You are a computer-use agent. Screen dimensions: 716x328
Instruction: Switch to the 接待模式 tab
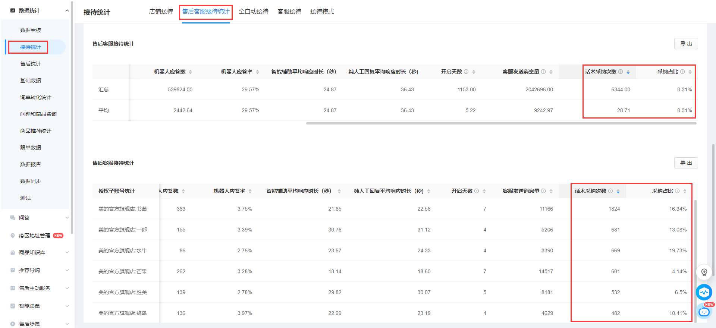(322, 12)
